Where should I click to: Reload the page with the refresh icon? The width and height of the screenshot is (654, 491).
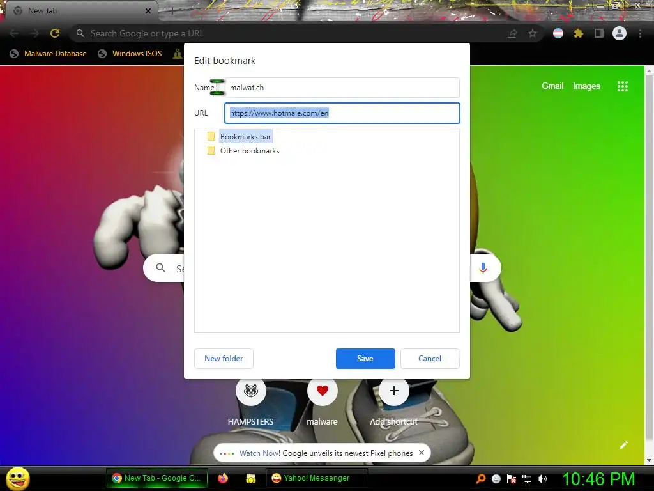[x=55, y=33]
